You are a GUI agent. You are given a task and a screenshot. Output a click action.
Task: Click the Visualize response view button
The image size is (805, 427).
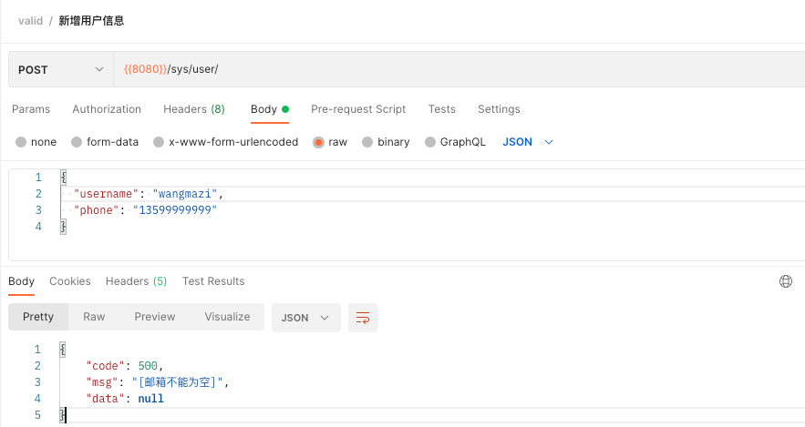point(227,317)
